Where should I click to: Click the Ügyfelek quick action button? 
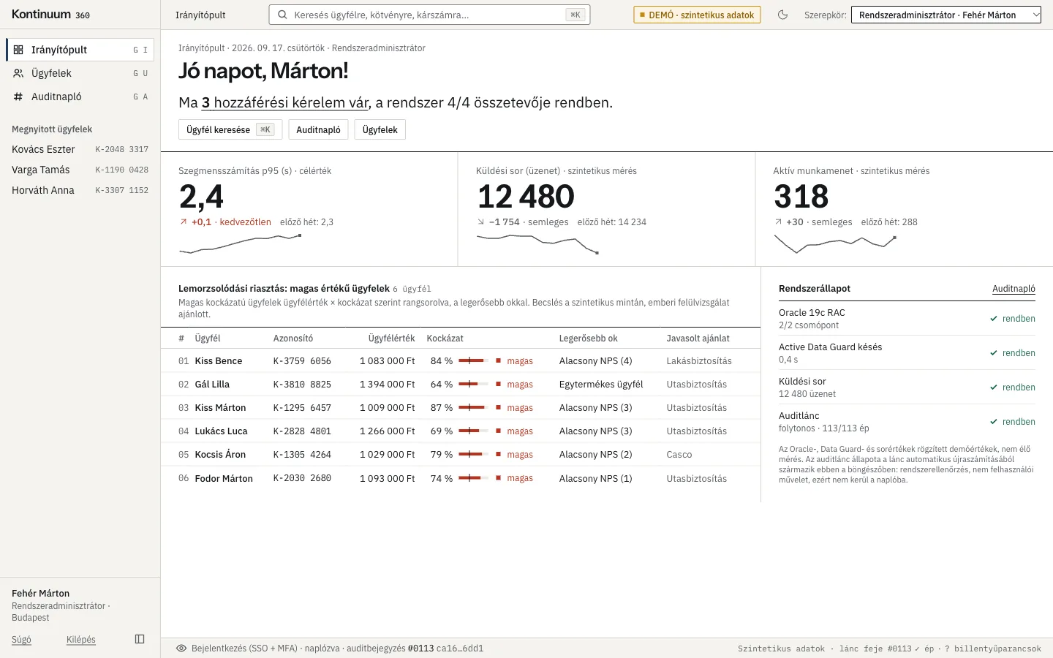click(380, 129)
